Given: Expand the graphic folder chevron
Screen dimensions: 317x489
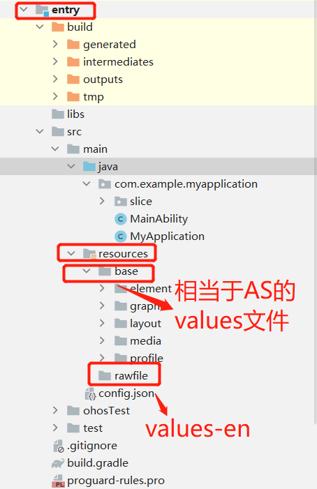Looking at the screenshot, I should [102, 306].
